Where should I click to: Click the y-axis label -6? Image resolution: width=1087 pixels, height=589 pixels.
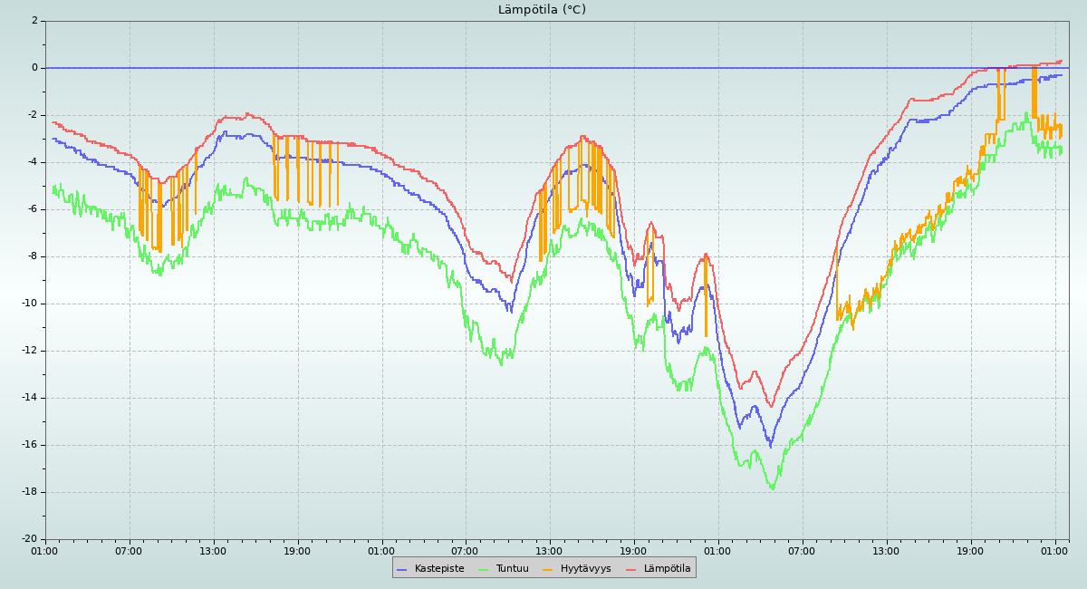coord(32,209)
